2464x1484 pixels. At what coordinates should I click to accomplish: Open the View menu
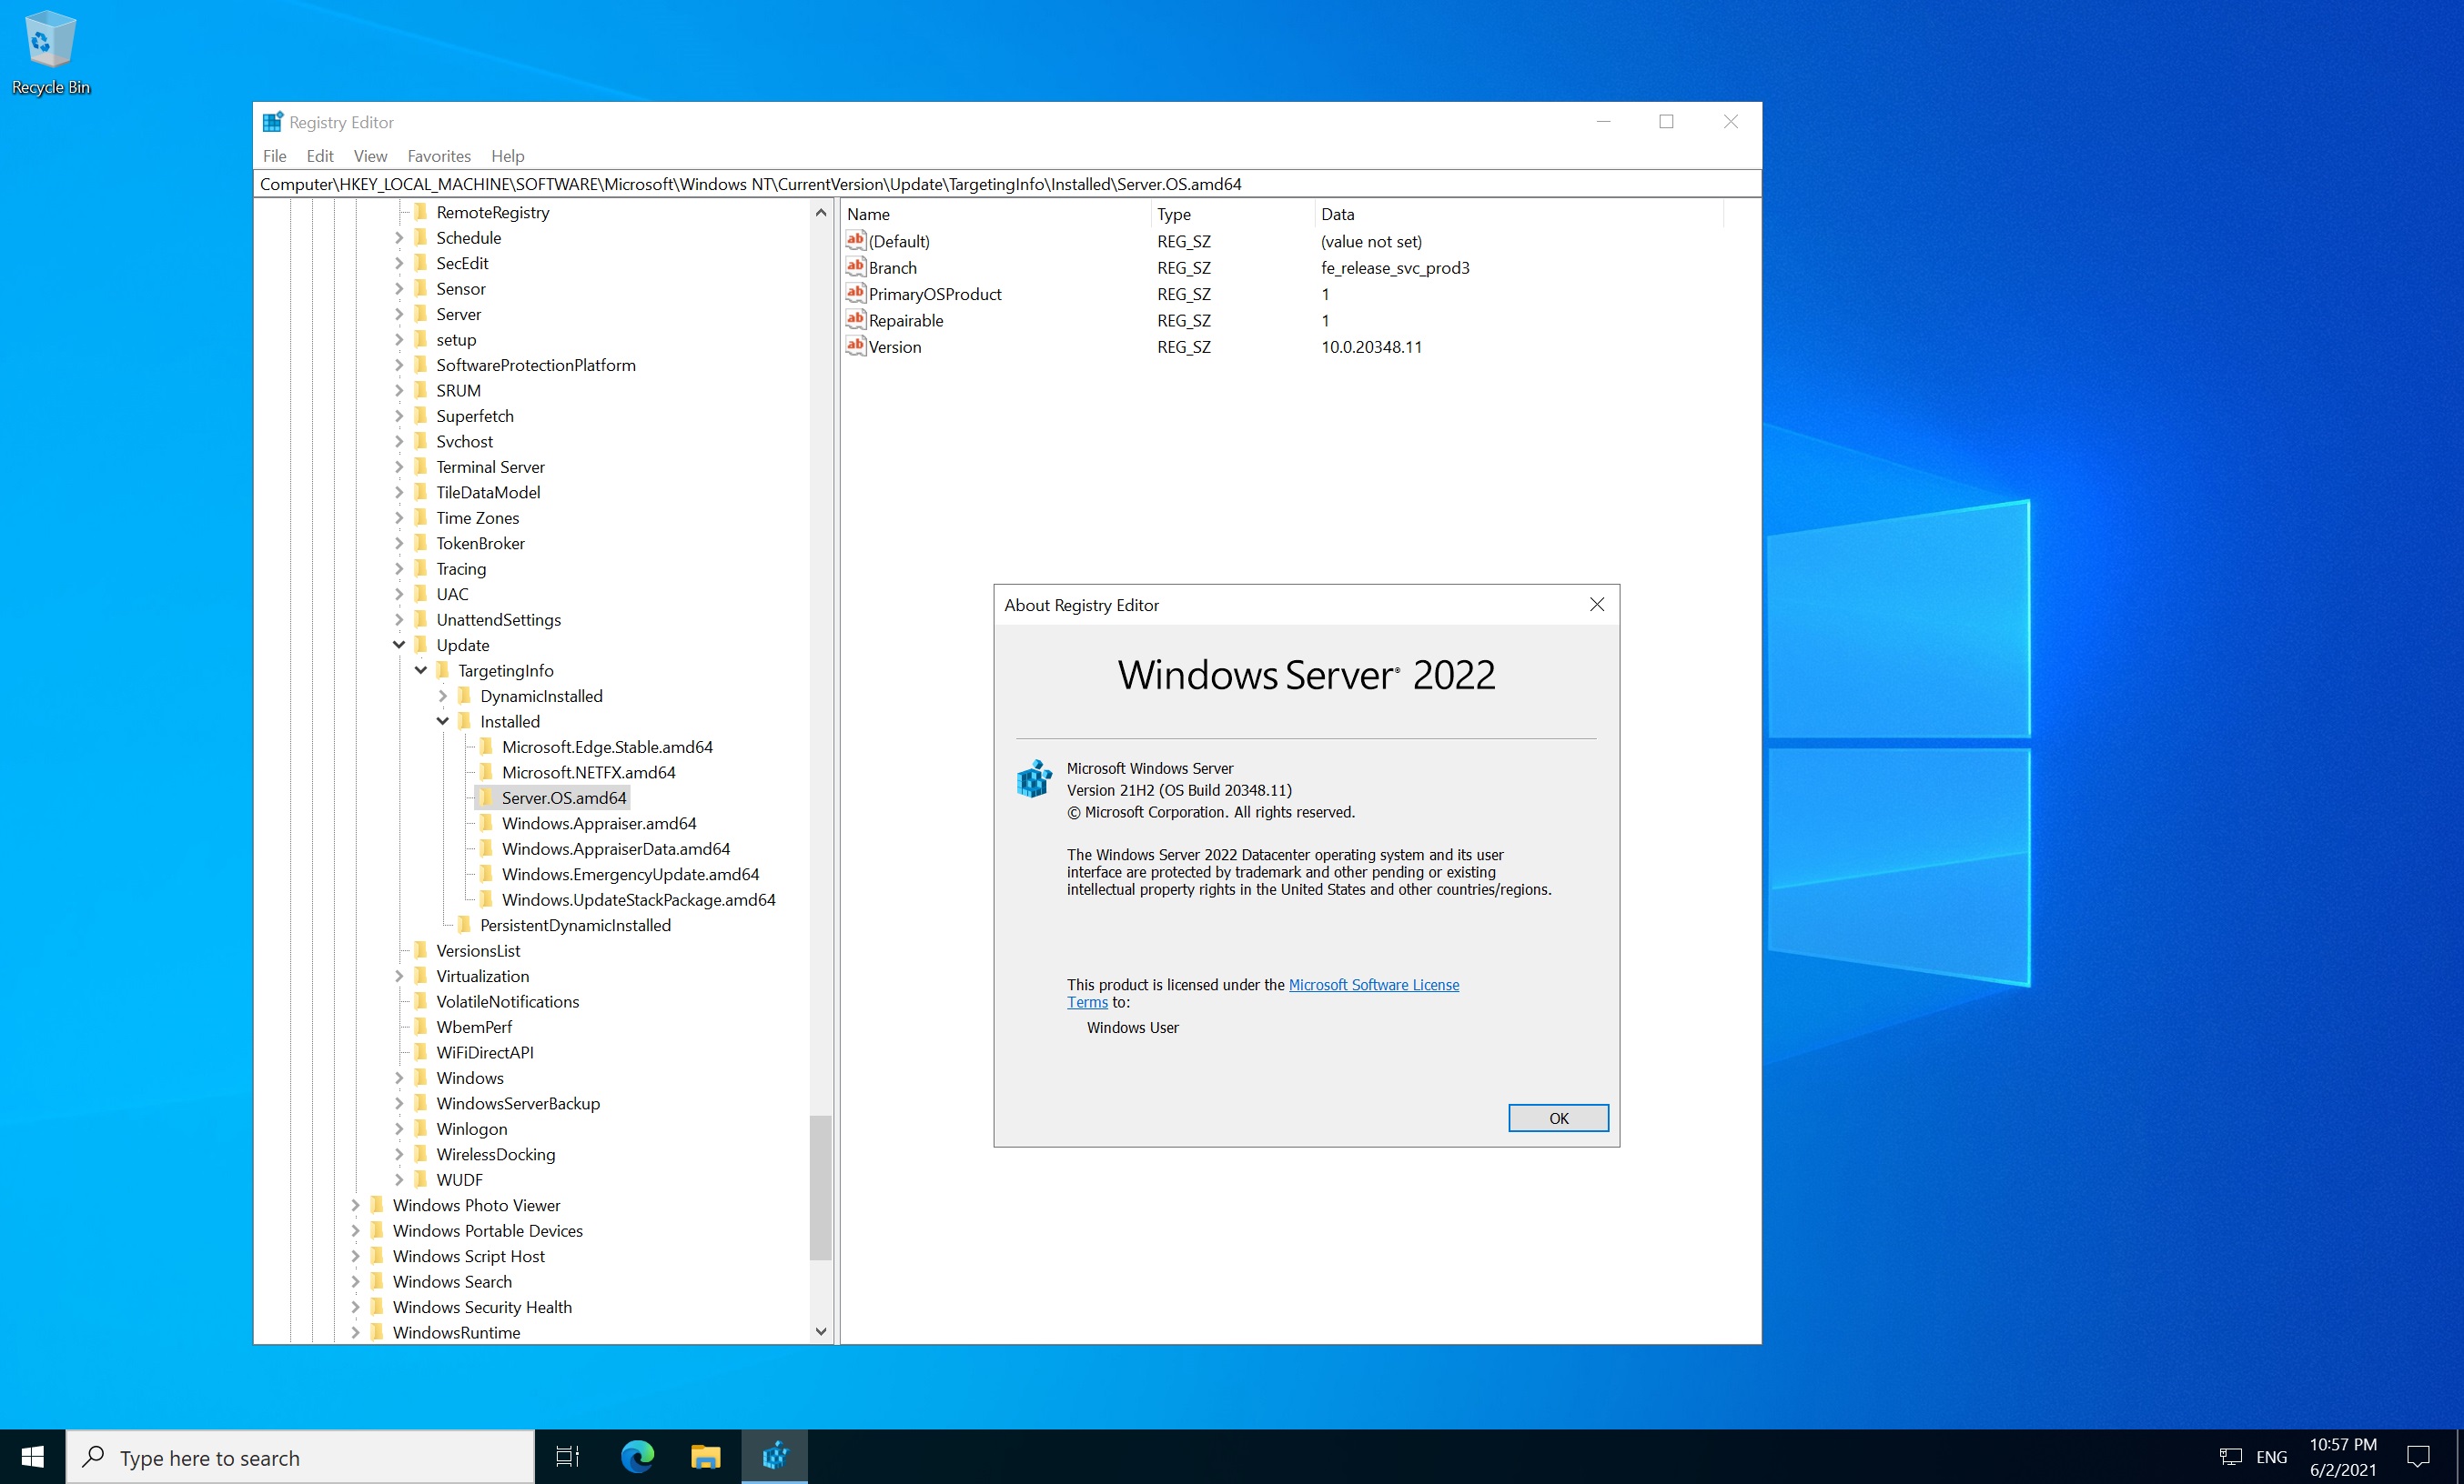pos(369,155)
